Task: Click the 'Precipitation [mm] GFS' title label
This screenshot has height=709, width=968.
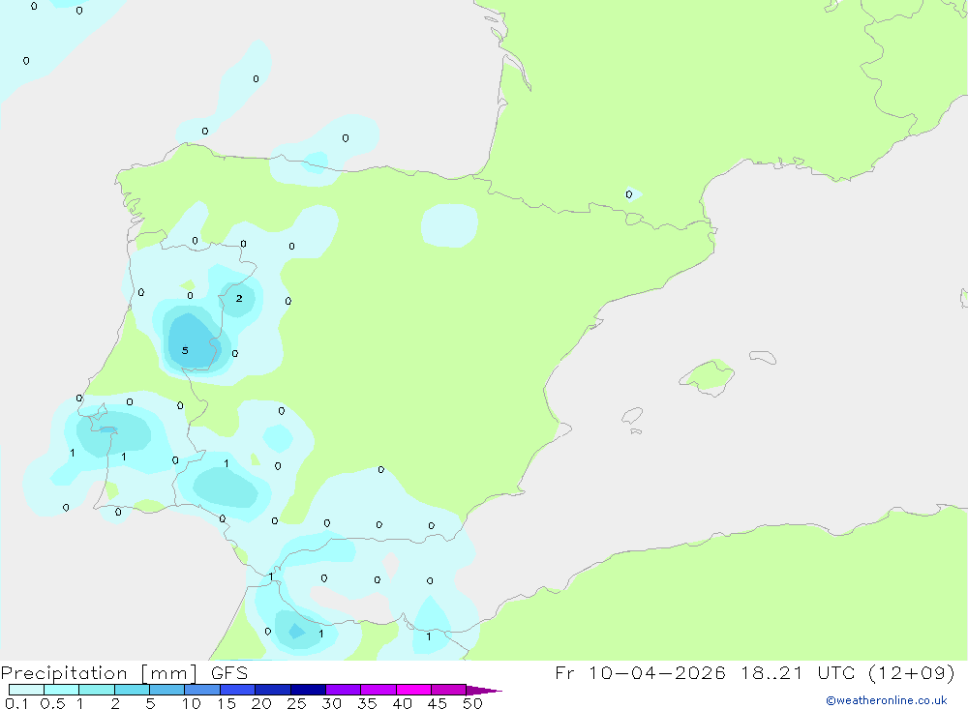Action: point(124,673)
